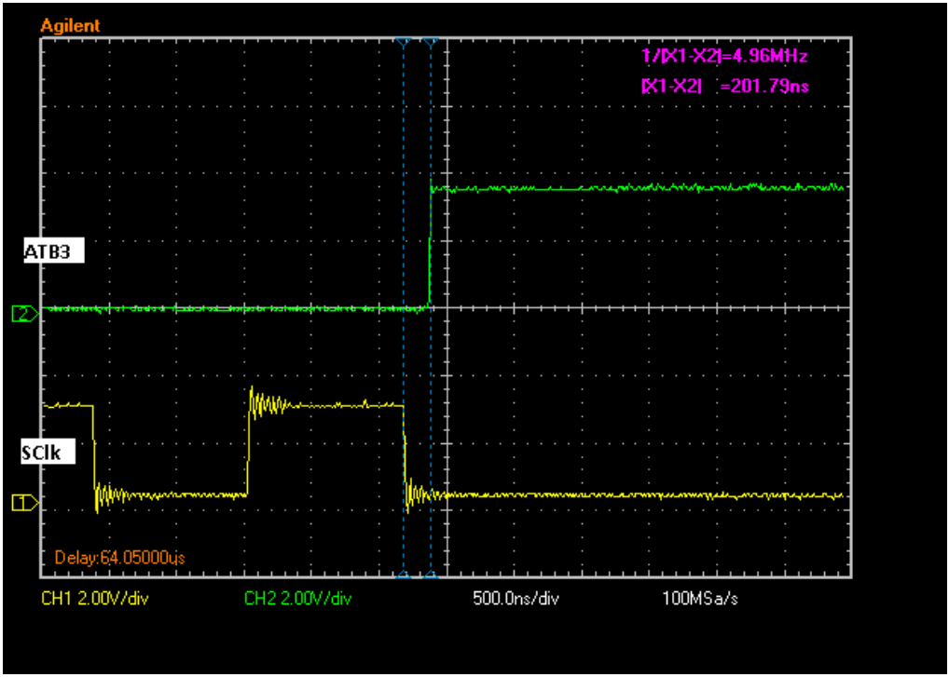Click the 100MSa/s sample rate readout

coord(700,598)
